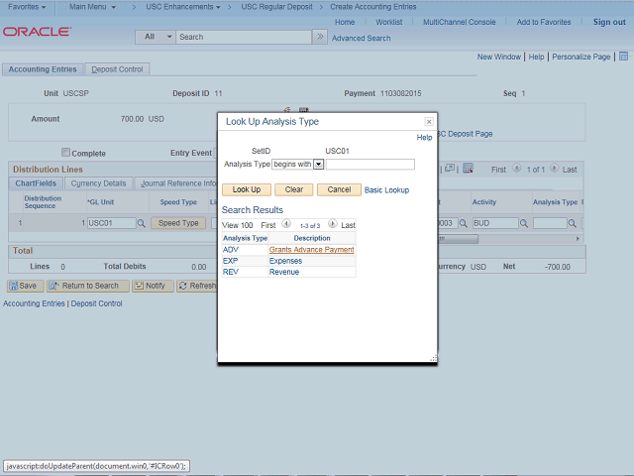The width and height of the screenshot is (634, 476).
Task: Click View 100 in Search Results
Action: [238, 225]
